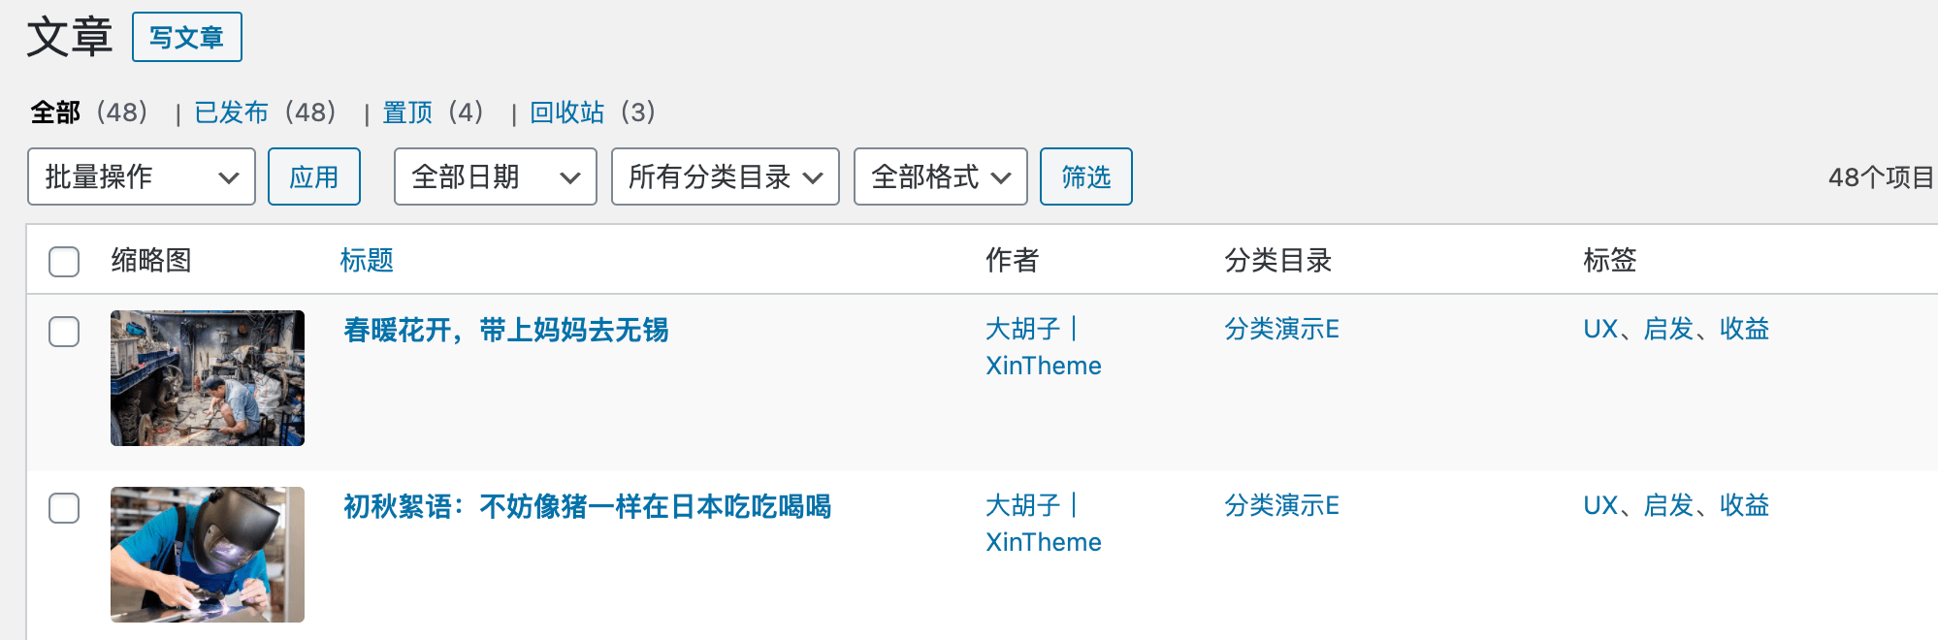This screenshot has width=1938, height=640.
Task: Expand the 全部日期 date filter
Action: pos(495,176)
